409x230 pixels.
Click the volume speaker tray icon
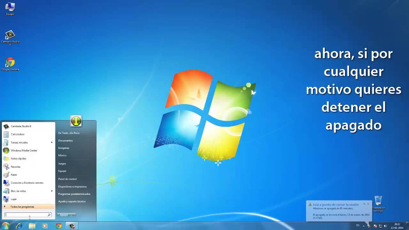click(386, 226)
